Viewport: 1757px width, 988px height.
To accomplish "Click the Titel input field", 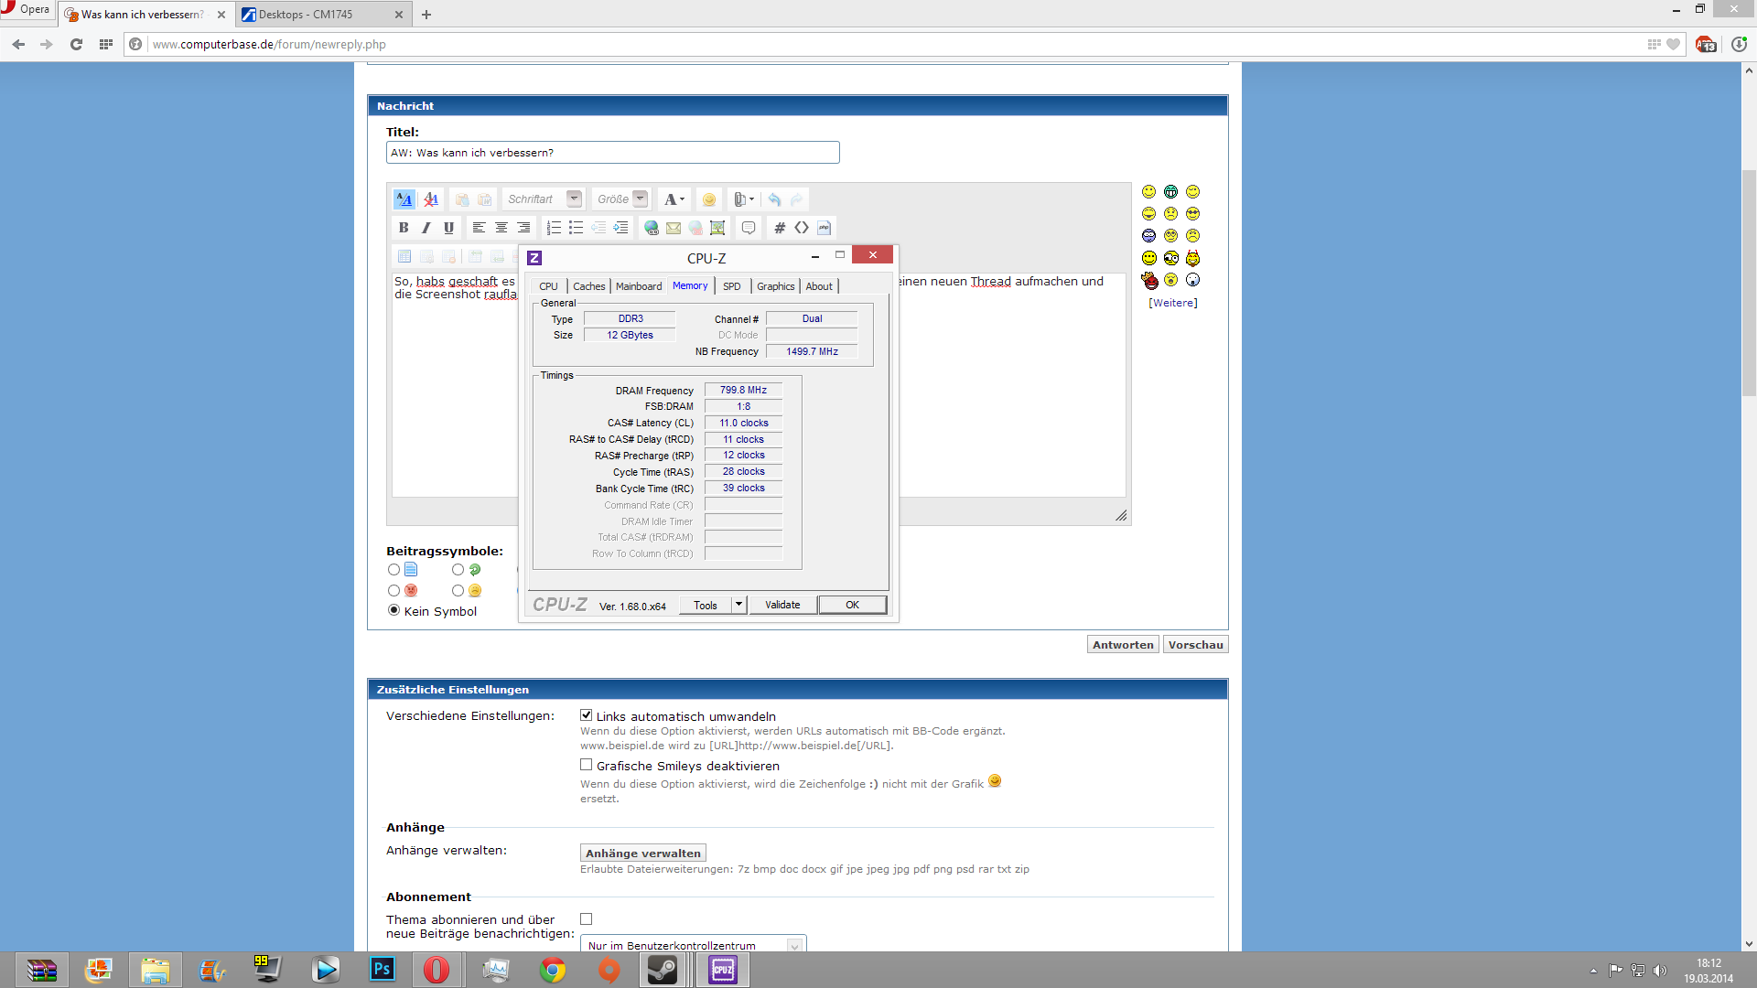I will point(612,153).
